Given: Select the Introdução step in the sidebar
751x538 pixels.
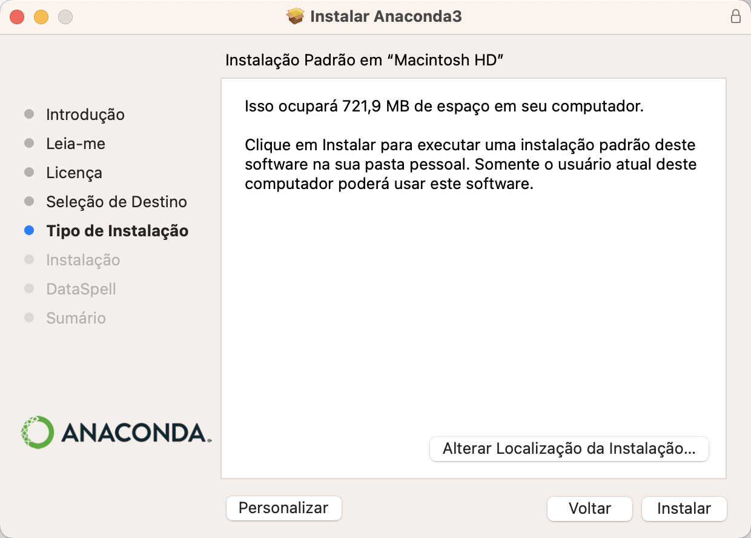Looking at the screenshot, I should click(x=85, y=114).
